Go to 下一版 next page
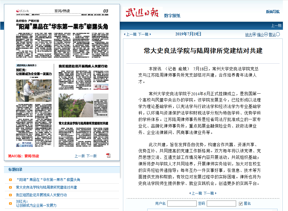 point(92,156)
